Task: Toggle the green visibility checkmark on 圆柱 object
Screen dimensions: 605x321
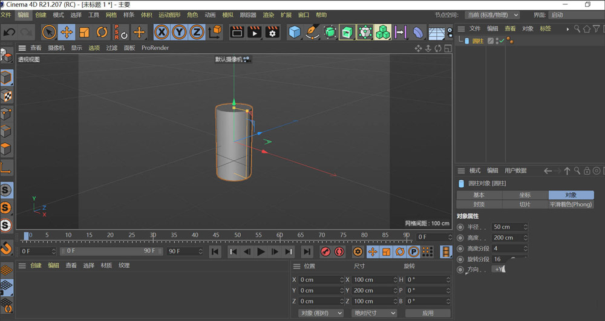Action: [x=502, y=41]
